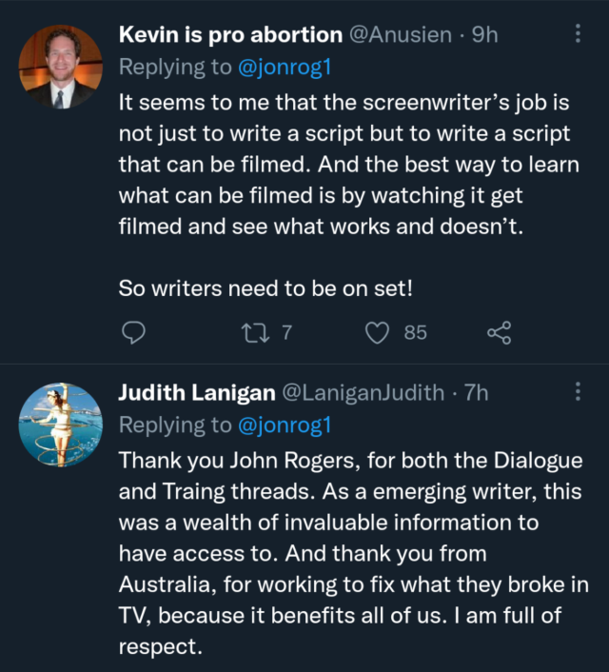609x672 pixels.
Task: Reply to Kevin's tweet via comment icon
Action: coord(134,332)
